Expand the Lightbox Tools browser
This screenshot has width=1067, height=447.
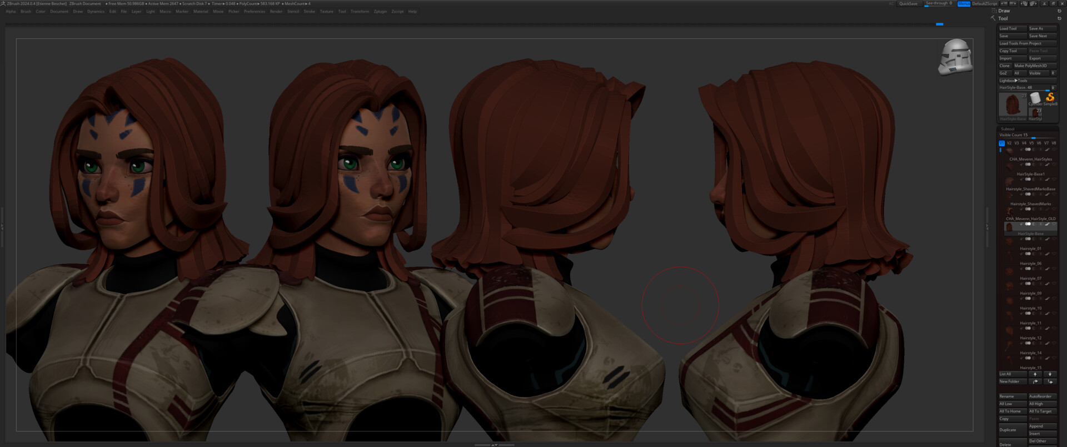coord(1028,81)
